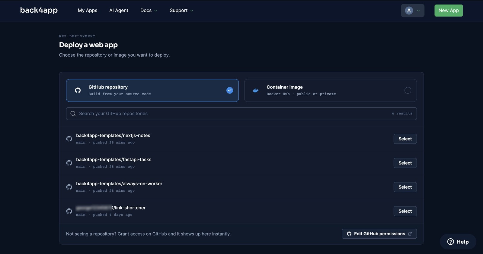This screenshot has width=483, height=254.
Task: Click 'Docker Hub · public or private' subtitle
Action: 301,94
